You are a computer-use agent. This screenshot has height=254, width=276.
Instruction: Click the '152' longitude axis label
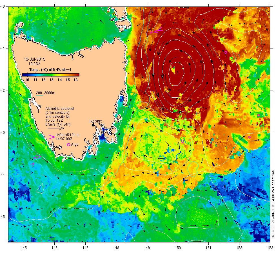[239, 248]
